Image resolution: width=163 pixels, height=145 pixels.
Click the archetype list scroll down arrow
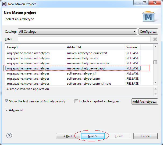[155, 83]
